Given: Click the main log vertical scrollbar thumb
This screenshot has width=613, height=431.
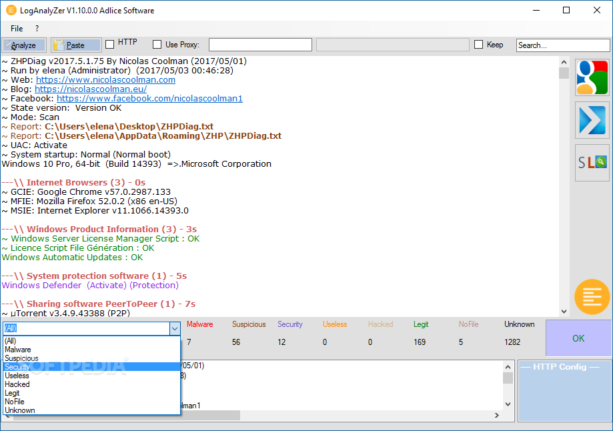Looking at the screenshot, I should [564, 73].
